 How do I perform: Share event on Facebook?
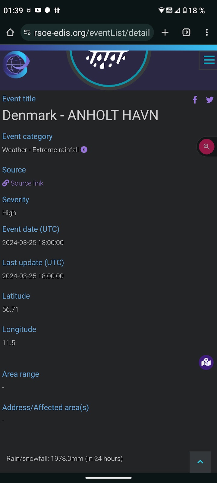coord(195,100)
